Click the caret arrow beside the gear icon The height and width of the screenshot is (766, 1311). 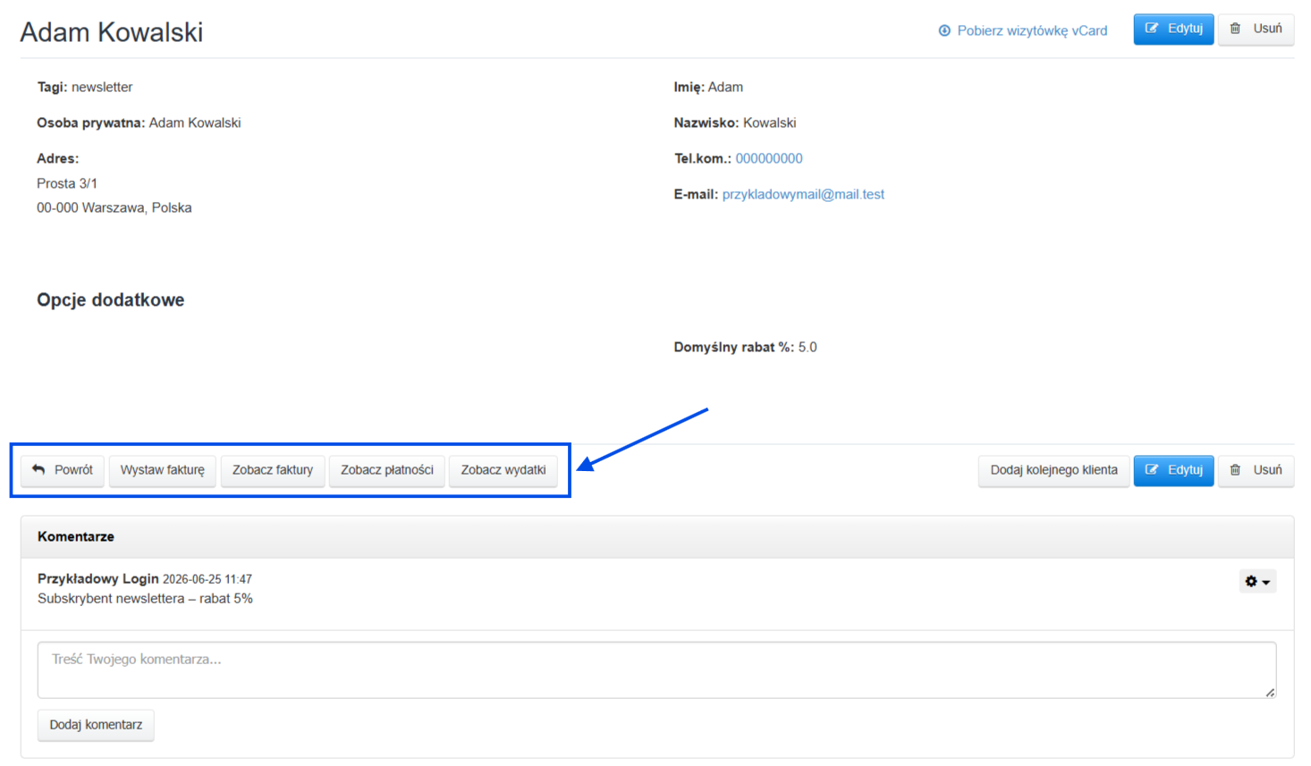[1266, 583]
